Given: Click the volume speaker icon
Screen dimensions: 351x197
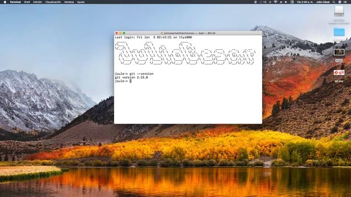Looking at the screenshot, I should click(x=286, y=2).
